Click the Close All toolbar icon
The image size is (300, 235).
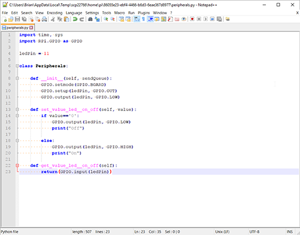point(38,19)
